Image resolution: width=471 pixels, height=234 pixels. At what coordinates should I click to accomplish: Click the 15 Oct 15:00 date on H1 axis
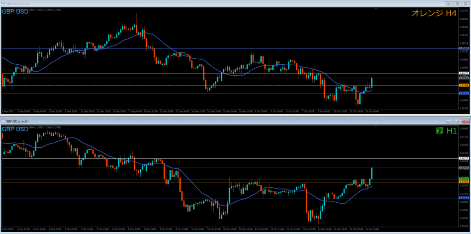[x=373, y=229]
